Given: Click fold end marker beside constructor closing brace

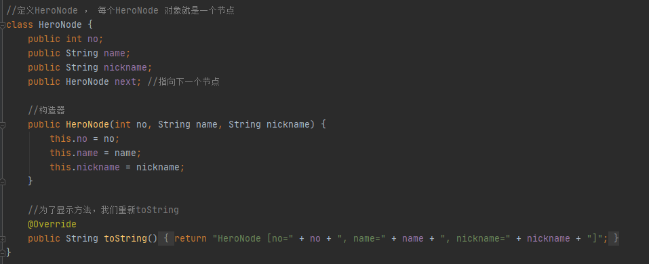Looking at the screenshot, I should coord(3,181).
